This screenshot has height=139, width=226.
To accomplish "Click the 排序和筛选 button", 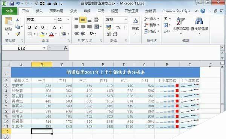I will click(x=181, y=26).
